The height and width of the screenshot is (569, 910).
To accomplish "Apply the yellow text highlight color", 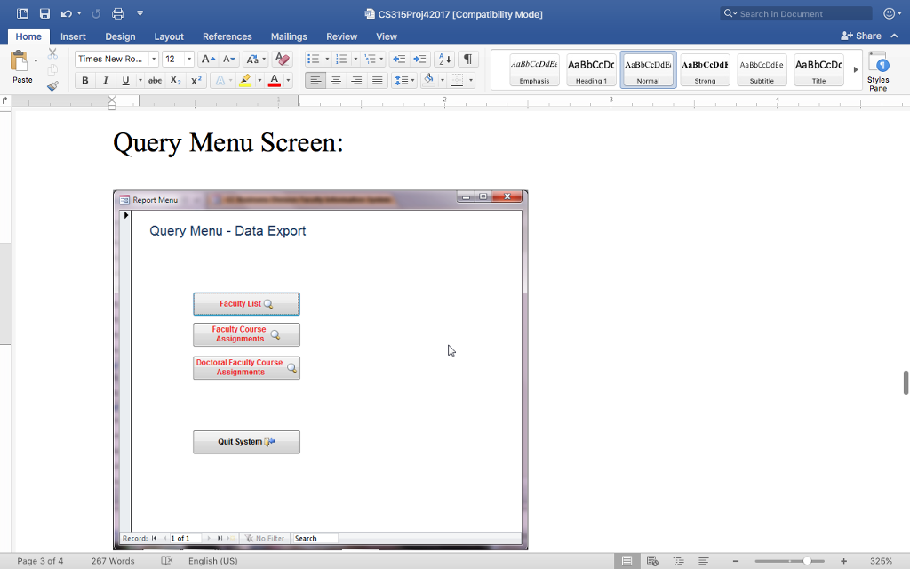I will click(245, 81).
